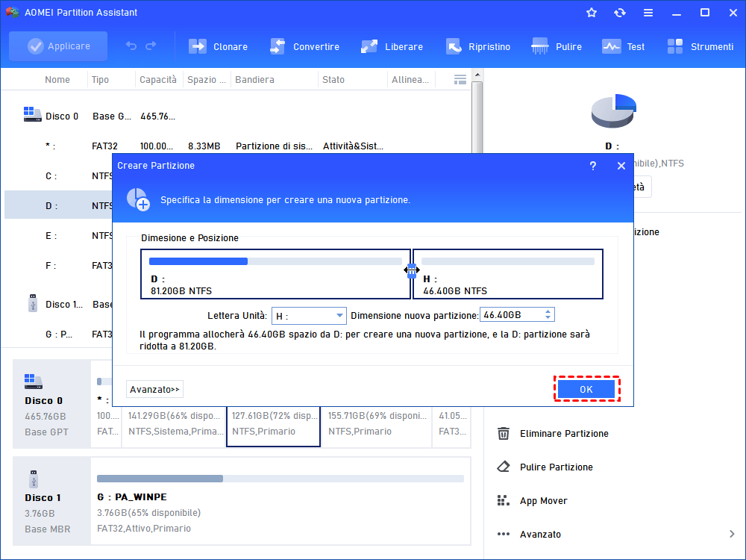746x560 pixels.
Task: Sort by the Nome column header
Action: click(57, 80)
